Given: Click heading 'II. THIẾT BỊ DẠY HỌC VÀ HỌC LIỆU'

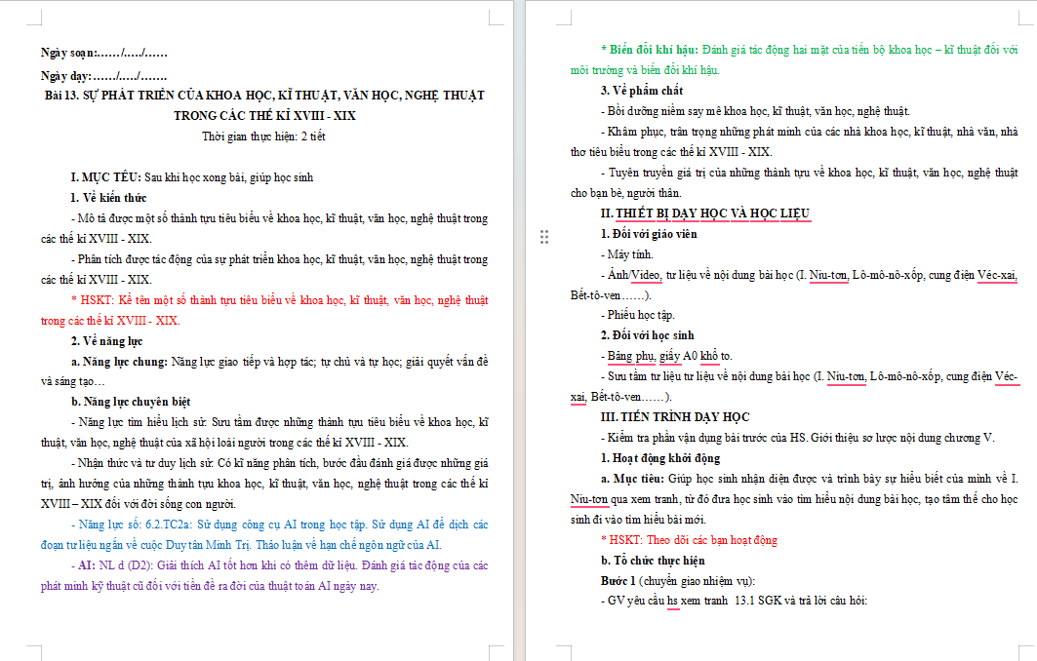Looking at the screenshot, I should point(705,213).
